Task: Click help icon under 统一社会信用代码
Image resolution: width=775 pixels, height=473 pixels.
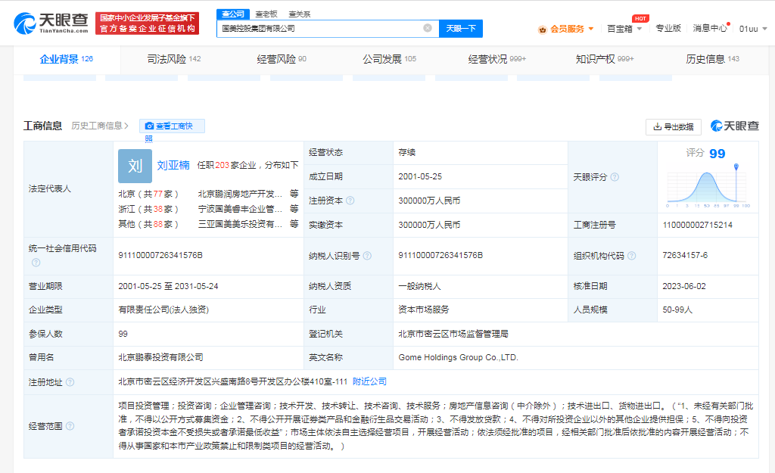Action: 36,263
